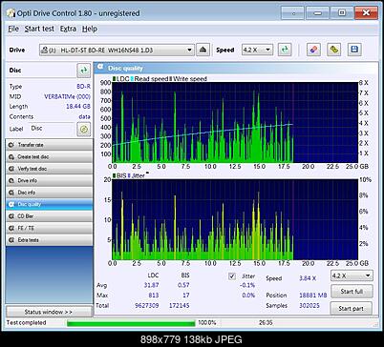Click the speed value 3.84 X

pyautogui.click(x=308, y=278)
